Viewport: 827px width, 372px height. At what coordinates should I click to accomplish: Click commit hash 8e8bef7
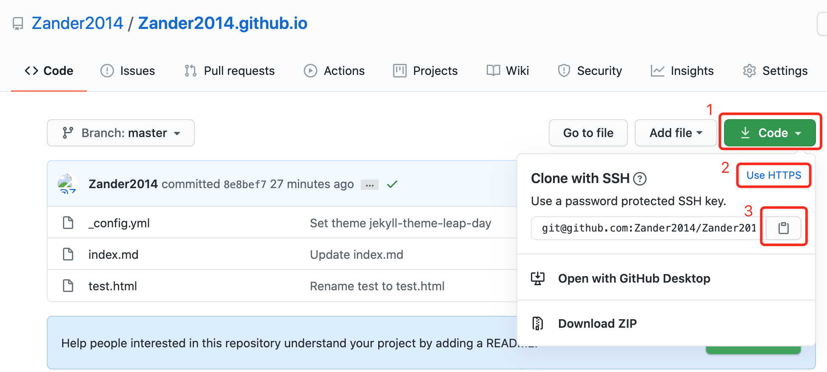[x=245, y=184]
